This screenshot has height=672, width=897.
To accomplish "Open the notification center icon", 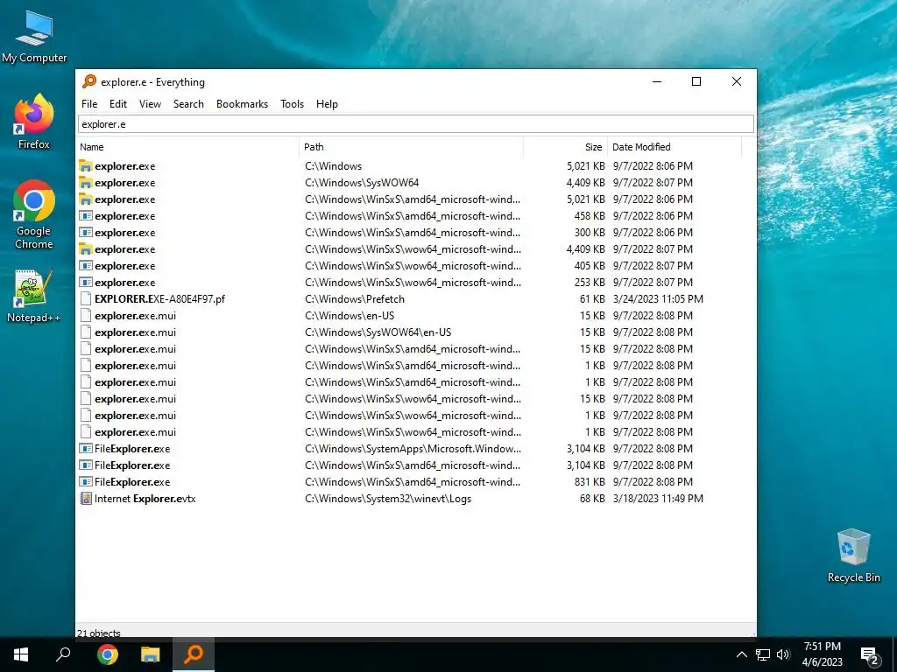I will tap(870, 655).
